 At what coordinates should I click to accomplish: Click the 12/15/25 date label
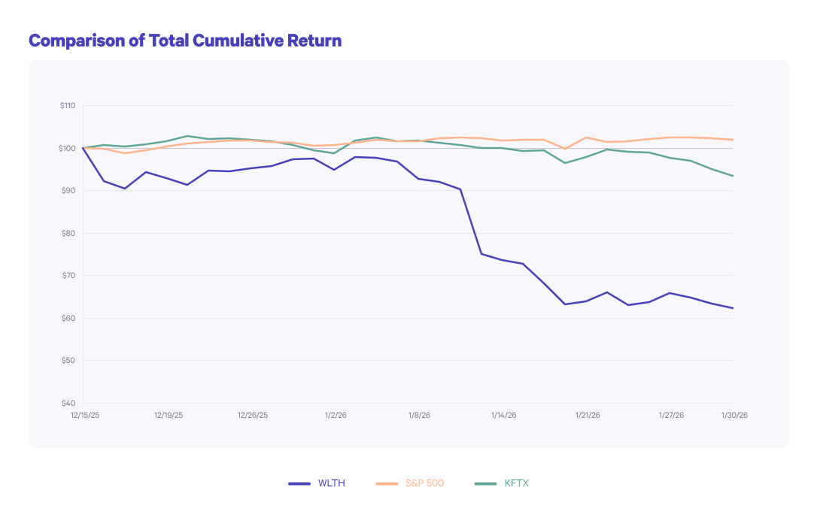tap(85, 415)
